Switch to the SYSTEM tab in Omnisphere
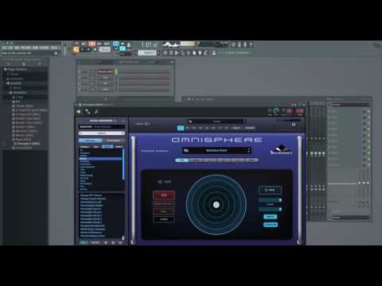 (250, 128)
